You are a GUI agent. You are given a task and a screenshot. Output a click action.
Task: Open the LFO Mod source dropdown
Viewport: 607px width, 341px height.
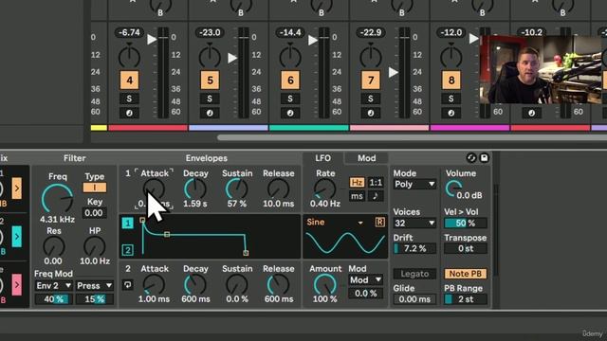(365, 279)
